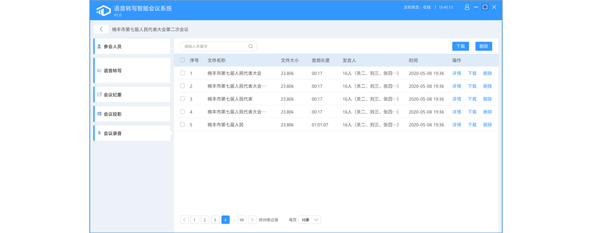Open the 10条 per-page dropdown
The height and width of the screenshot is (233, 592).
pos(310,220)
